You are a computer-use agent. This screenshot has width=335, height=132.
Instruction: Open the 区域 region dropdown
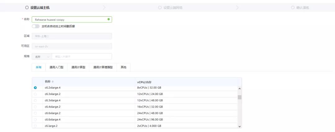[72, 36]
